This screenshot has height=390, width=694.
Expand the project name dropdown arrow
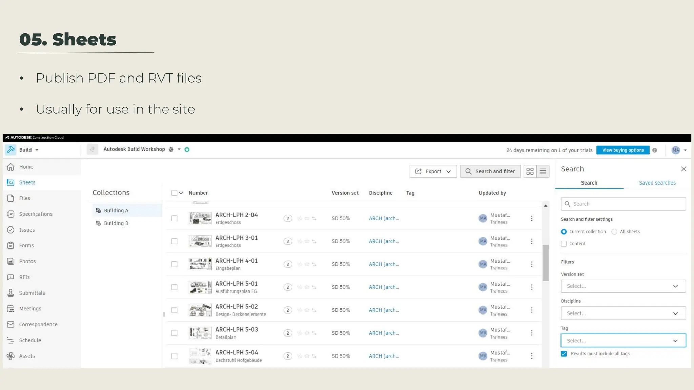179,149
